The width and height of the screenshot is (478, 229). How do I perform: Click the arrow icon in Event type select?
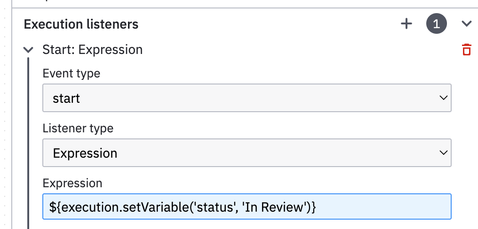pos(444,98)
